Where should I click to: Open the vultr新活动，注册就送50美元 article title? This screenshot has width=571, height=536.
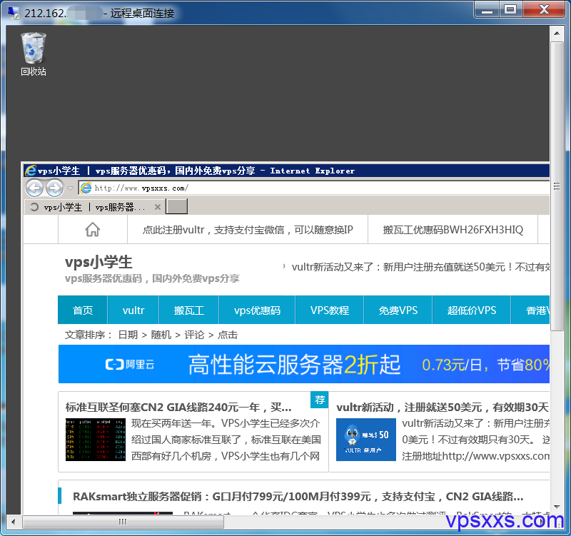tap(443, 407)
